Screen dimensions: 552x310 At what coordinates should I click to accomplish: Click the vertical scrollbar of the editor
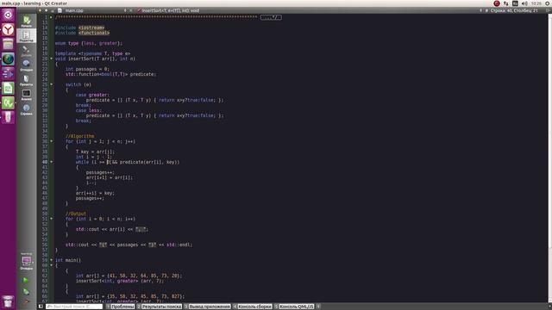click(550, 158)
